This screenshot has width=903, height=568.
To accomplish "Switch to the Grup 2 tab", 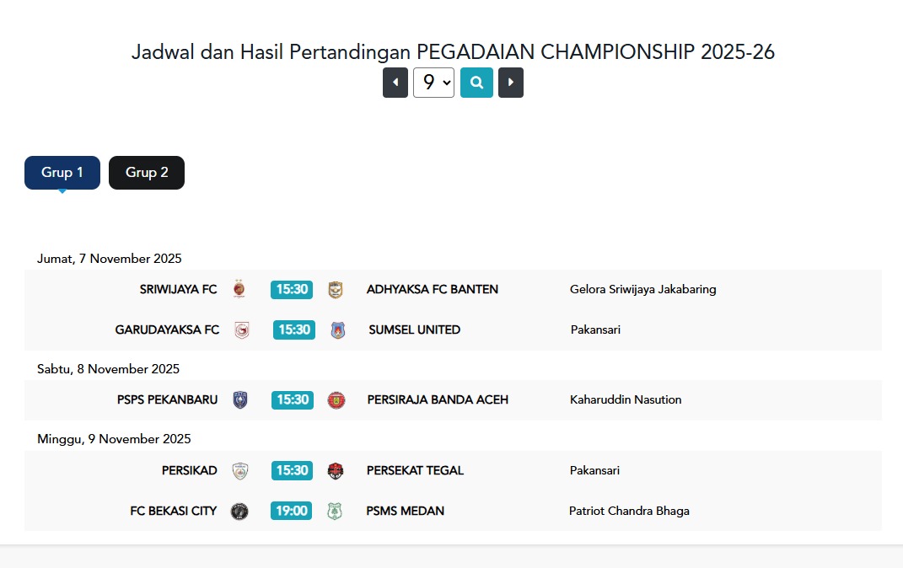I will click(x=147, y=173).
